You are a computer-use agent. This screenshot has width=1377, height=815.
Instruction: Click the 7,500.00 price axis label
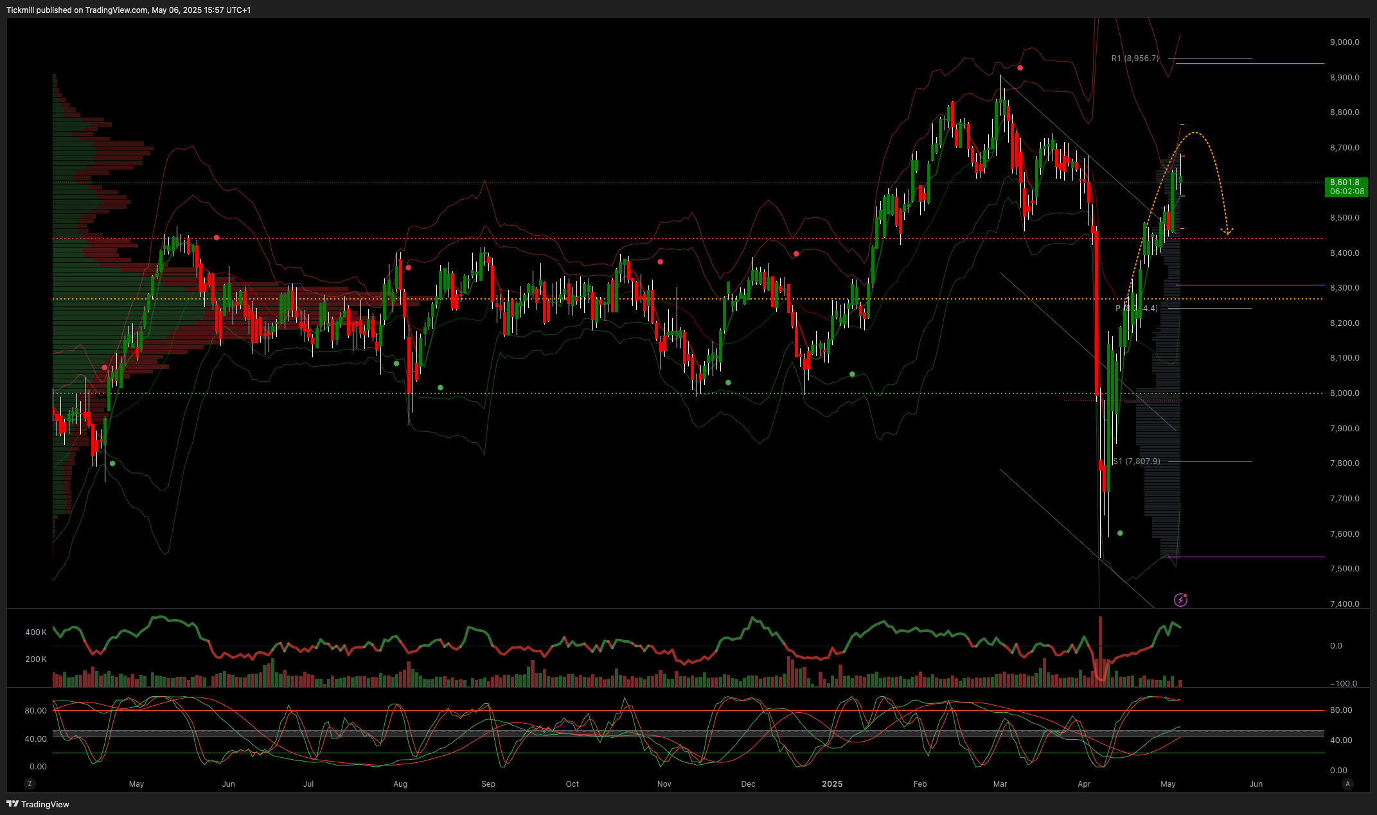1345,569
